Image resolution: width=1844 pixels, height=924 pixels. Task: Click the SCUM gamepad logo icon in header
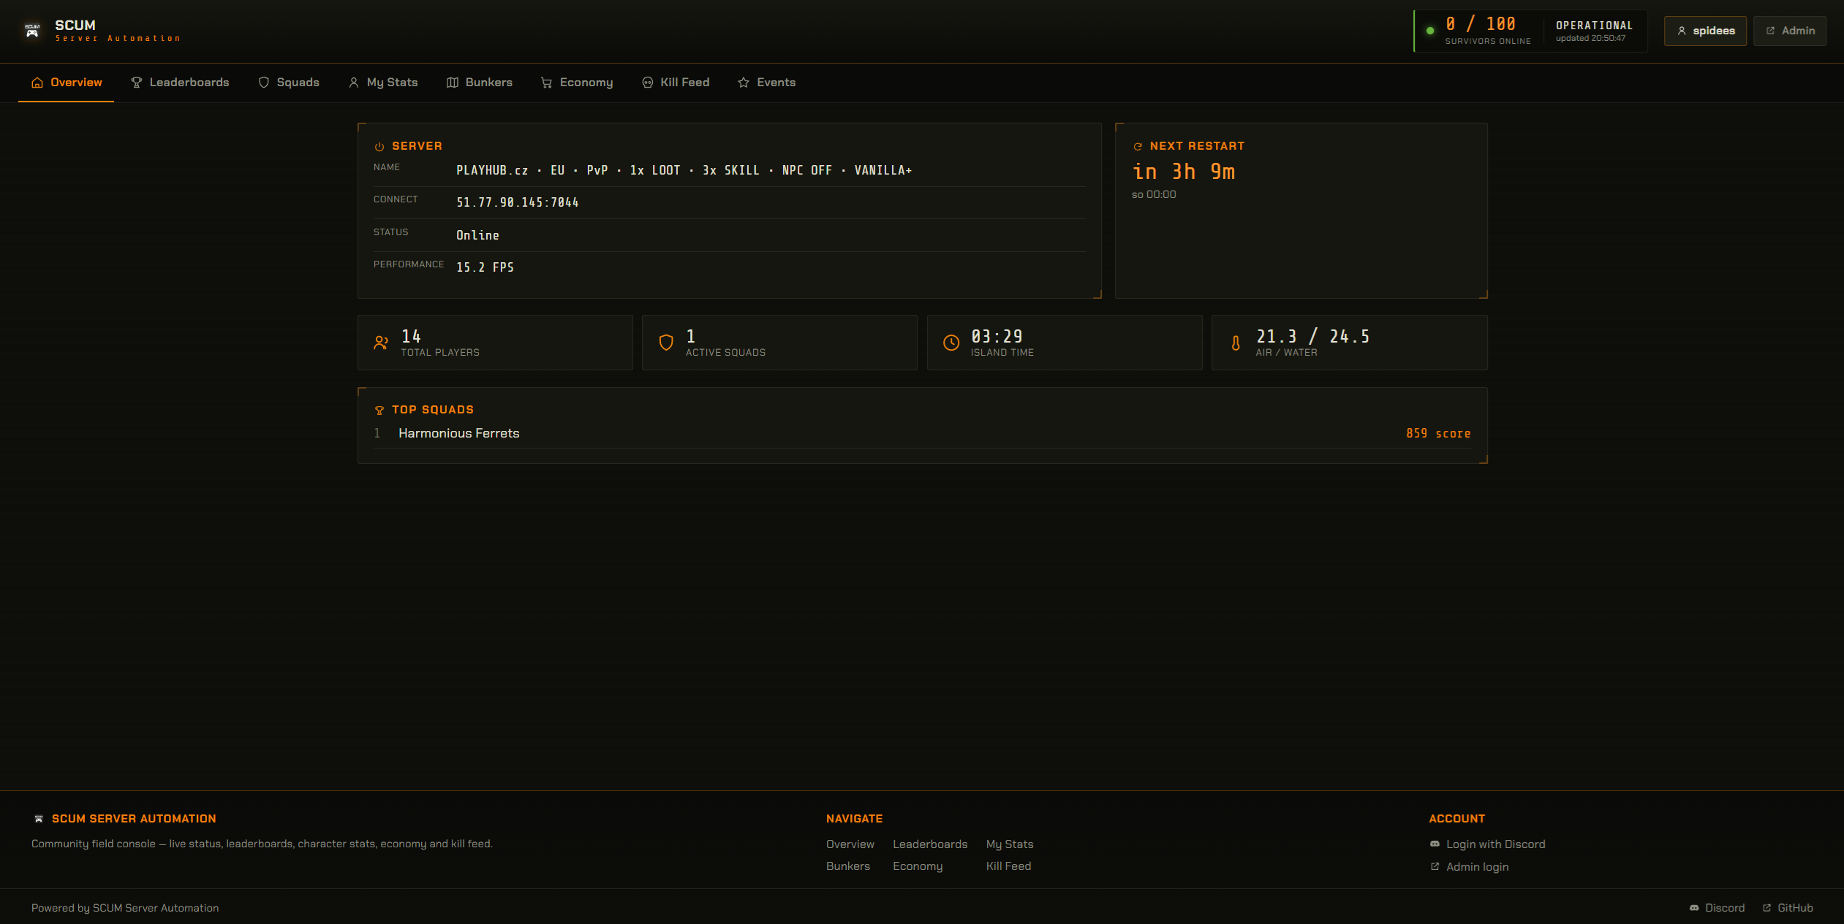coord(32,31)
